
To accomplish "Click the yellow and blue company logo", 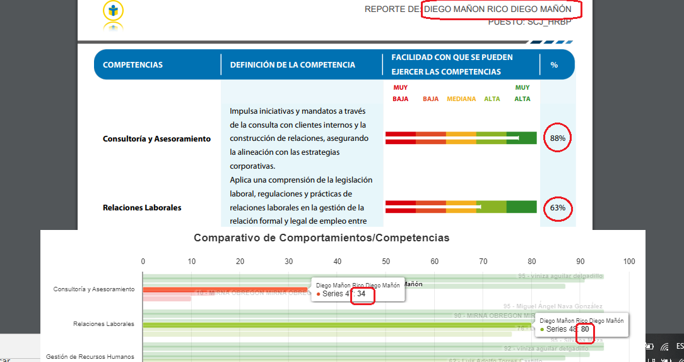I will pos(113,11).
